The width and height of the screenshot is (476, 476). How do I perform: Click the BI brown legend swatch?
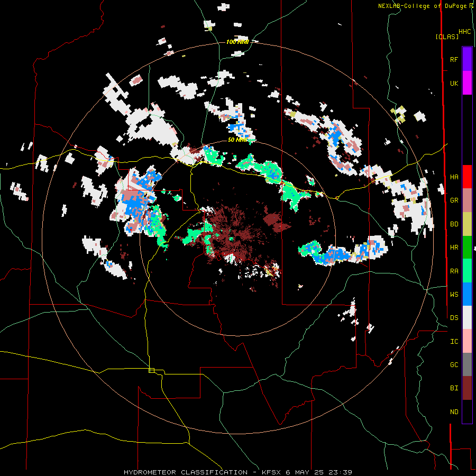pos(467,388)
